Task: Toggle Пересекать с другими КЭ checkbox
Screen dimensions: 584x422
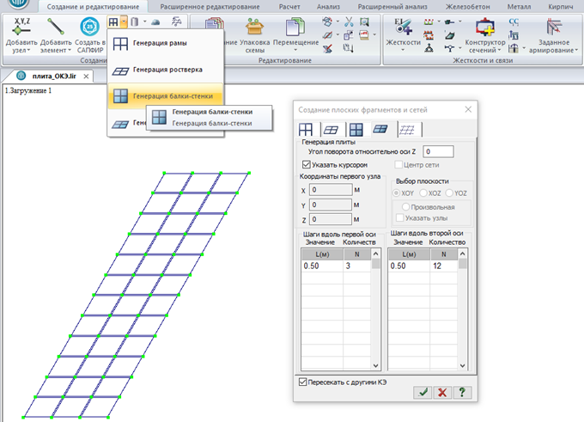Action: click(x=302, y=382)
